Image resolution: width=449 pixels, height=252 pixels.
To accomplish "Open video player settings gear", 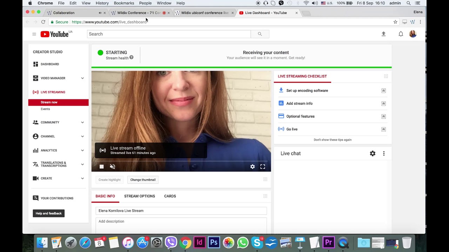I will (x=253, y=167).
